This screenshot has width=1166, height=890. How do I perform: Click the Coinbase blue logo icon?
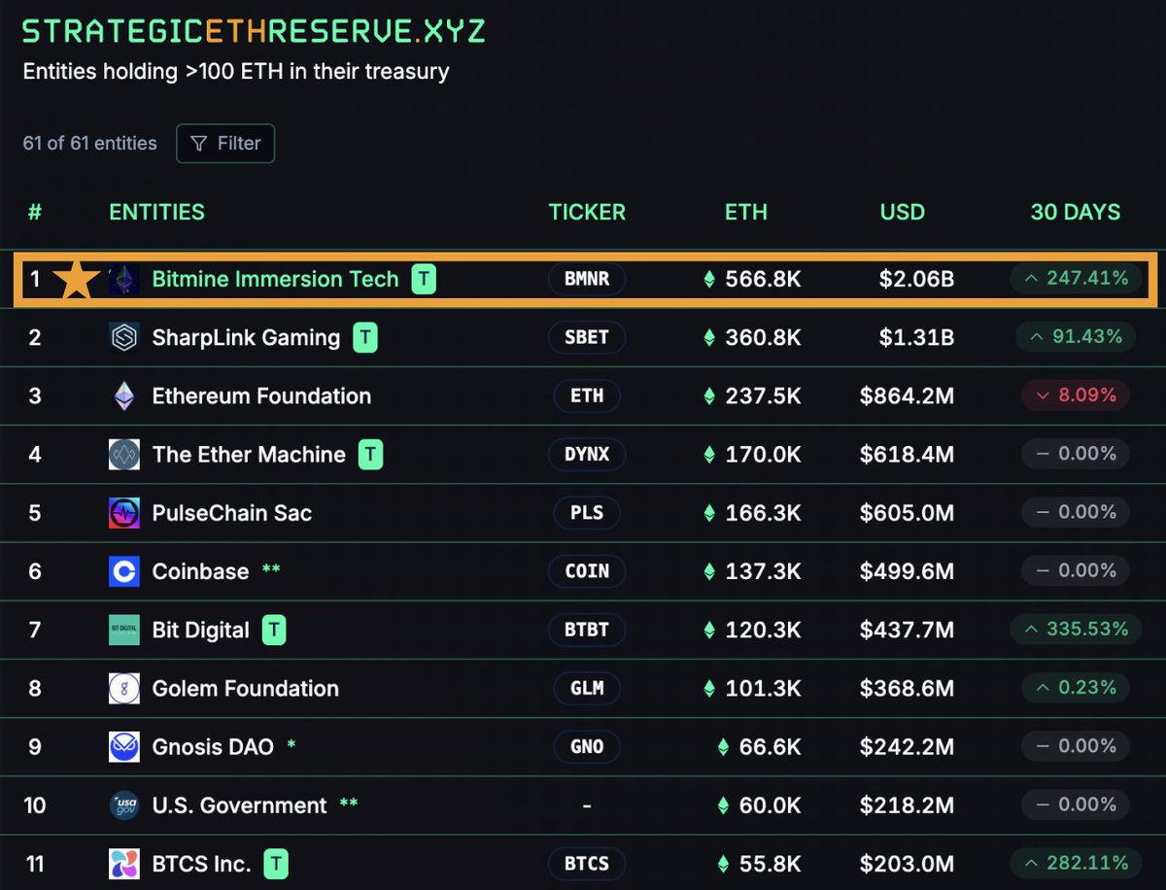pyautogui.click(x=124, y=571)
